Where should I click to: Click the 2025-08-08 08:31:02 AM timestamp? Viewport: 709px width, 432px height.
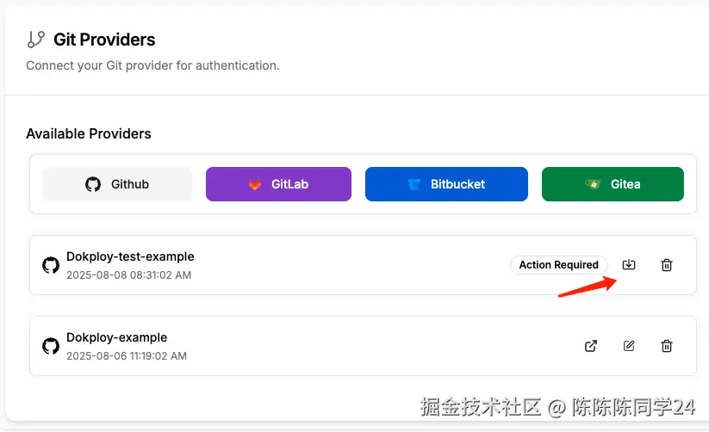128,275
